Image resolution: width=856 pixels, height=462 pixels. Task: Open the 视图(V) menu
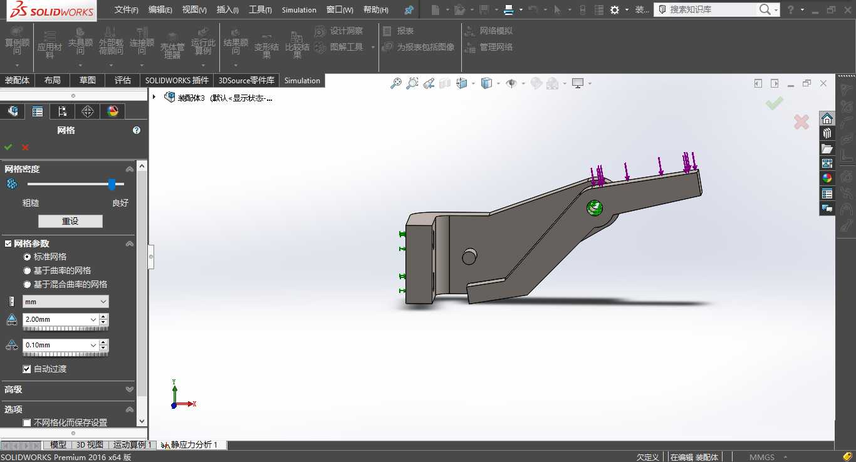click(194, 10)
